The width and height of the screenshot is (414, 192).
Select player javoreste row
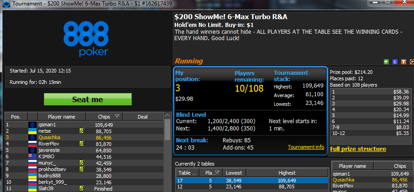[x=84, y=150]
